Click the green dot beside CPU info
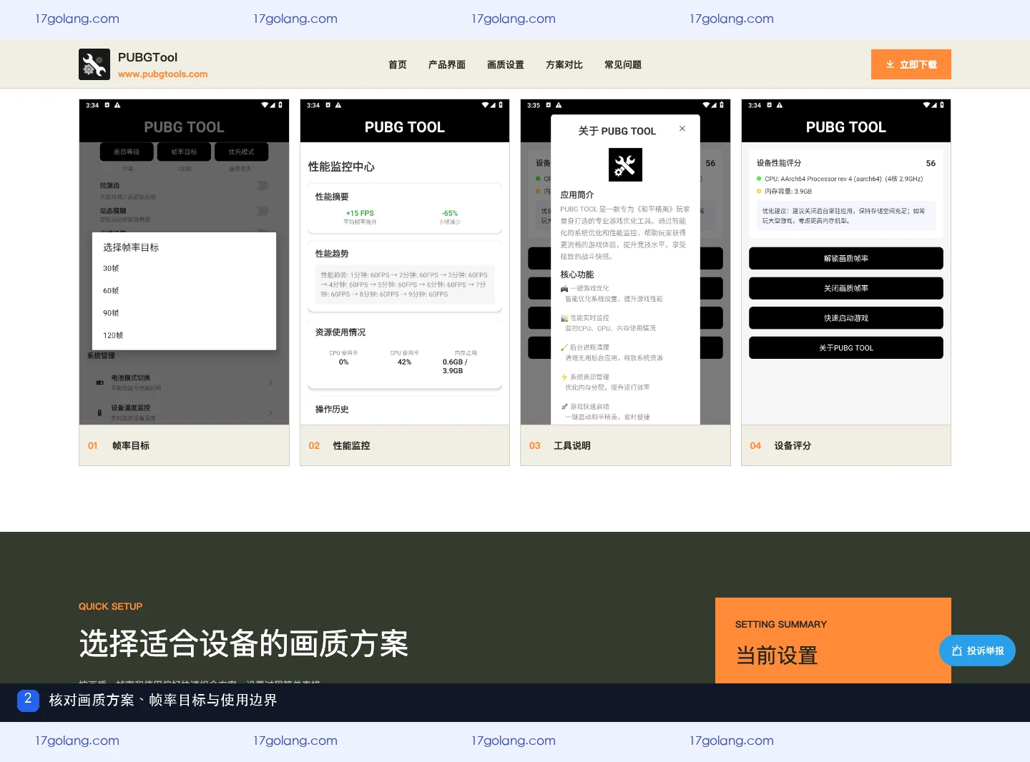The width and height of the screenshot is (1030, 762). click(759, 179)
